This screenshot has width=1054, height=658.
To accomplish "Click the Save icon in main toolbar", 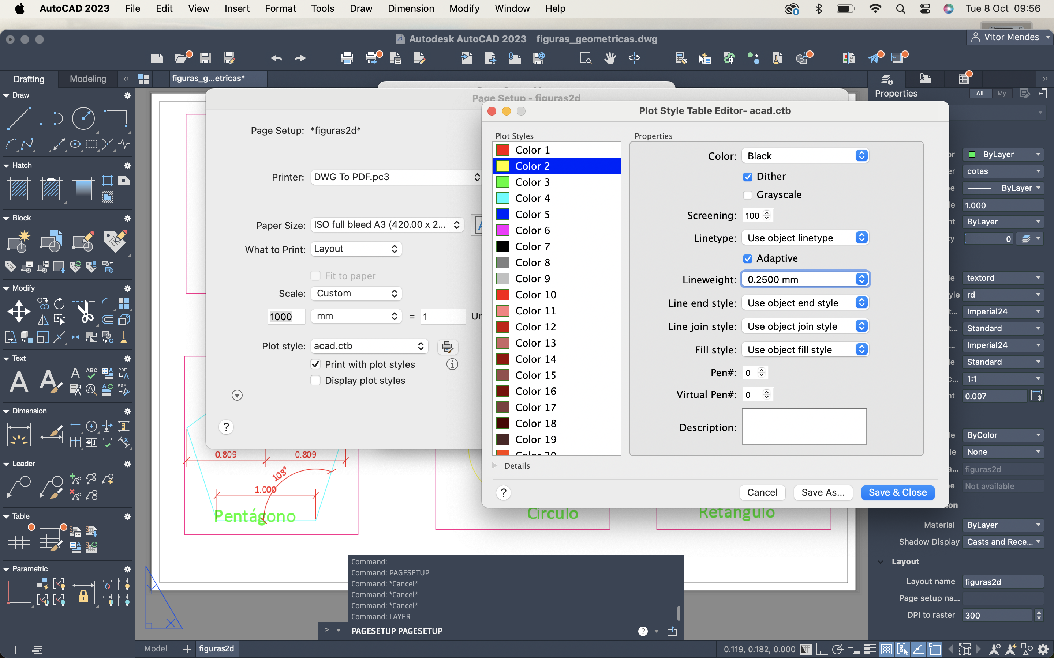I will (205, 58).
